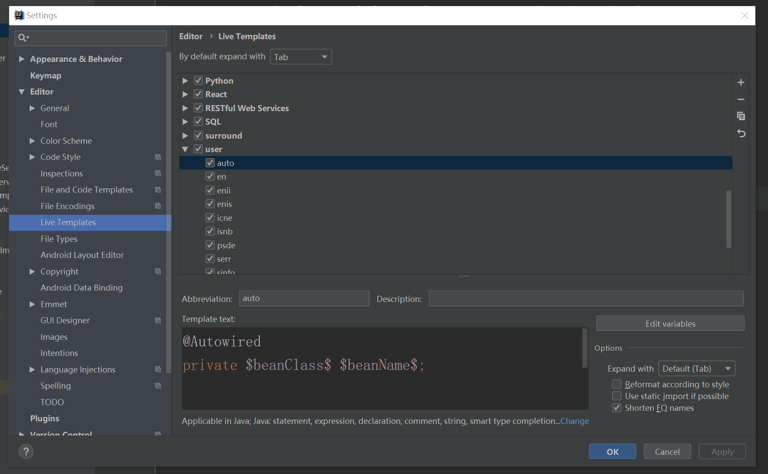Click the Code Style override indicator icon
The height and width of the screenshot is (474, 768).
158,157
